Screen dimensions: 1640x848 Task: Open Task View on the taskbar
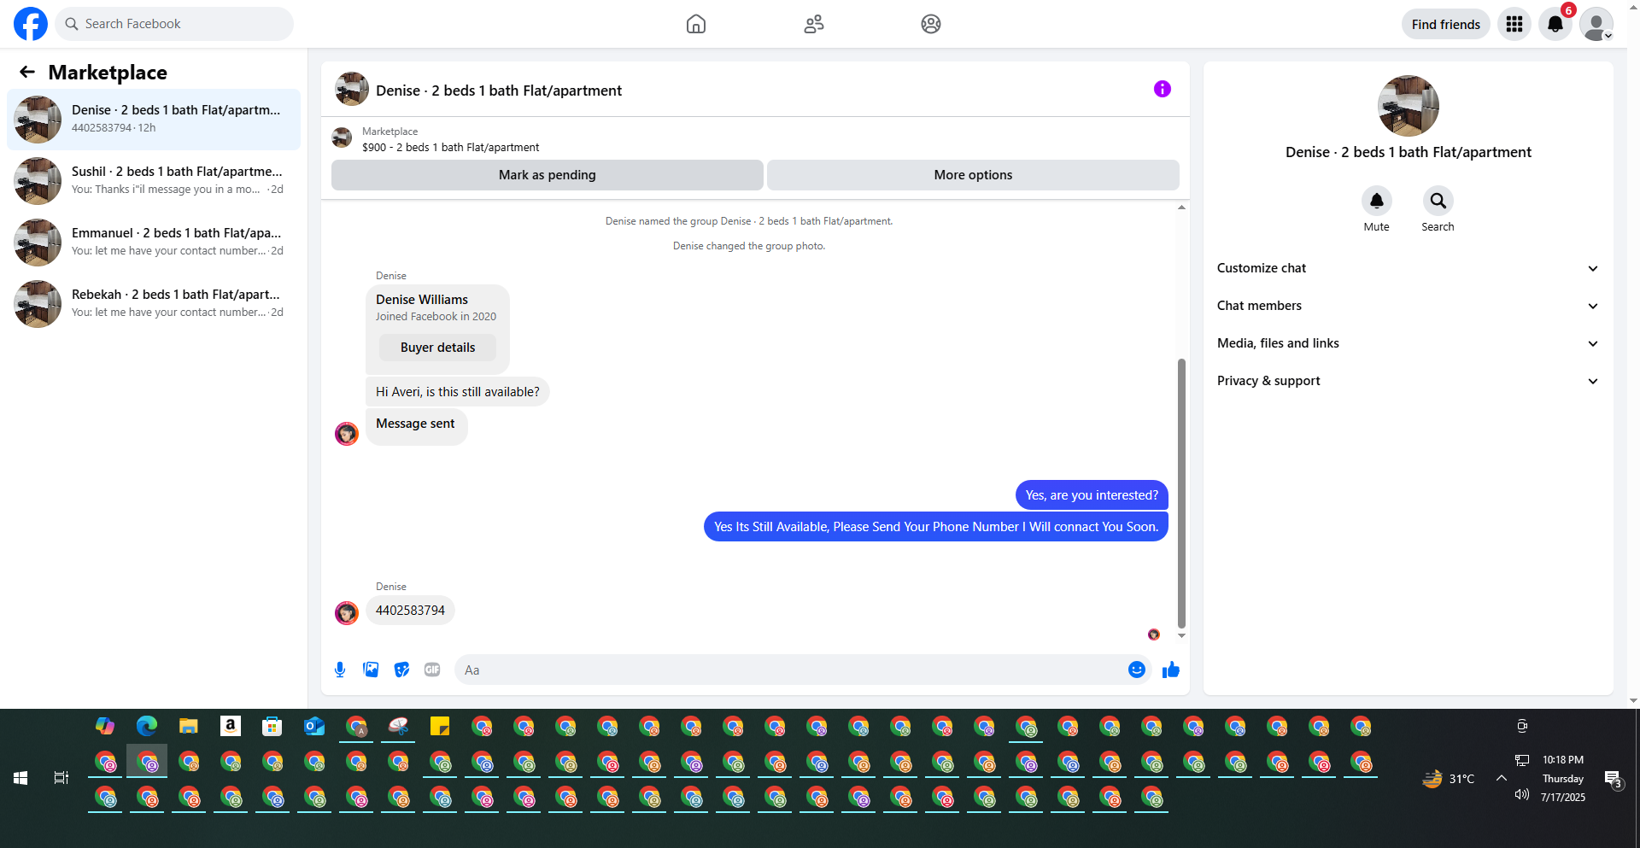point(61,778)
